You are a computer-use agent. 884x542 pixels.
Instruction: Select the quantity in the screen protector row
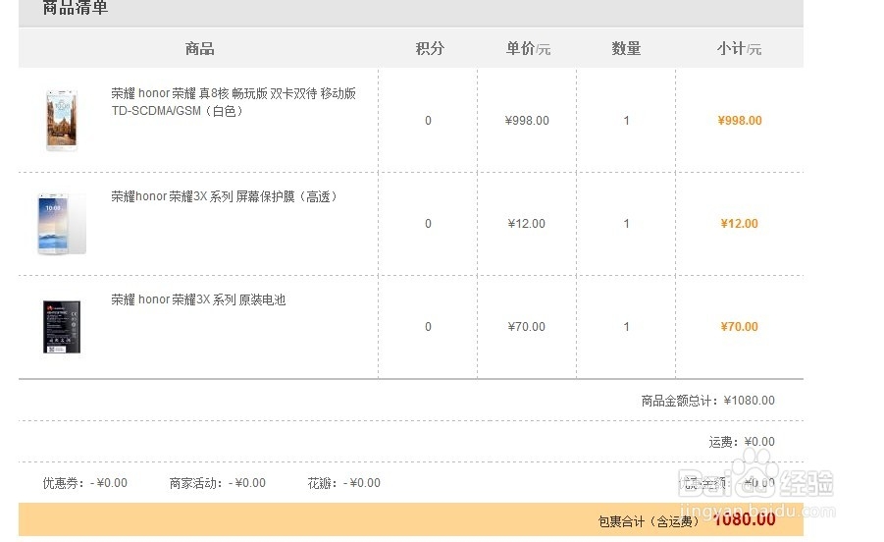626,224
